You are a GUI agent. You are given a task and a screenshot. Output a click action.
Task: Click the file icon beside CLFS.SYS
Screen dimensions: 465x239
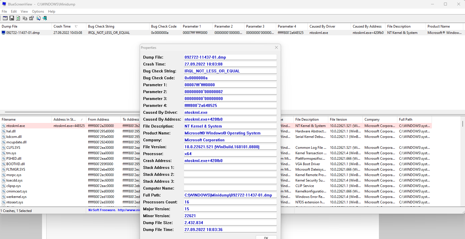pyautogui.click(x=3, y=148)
